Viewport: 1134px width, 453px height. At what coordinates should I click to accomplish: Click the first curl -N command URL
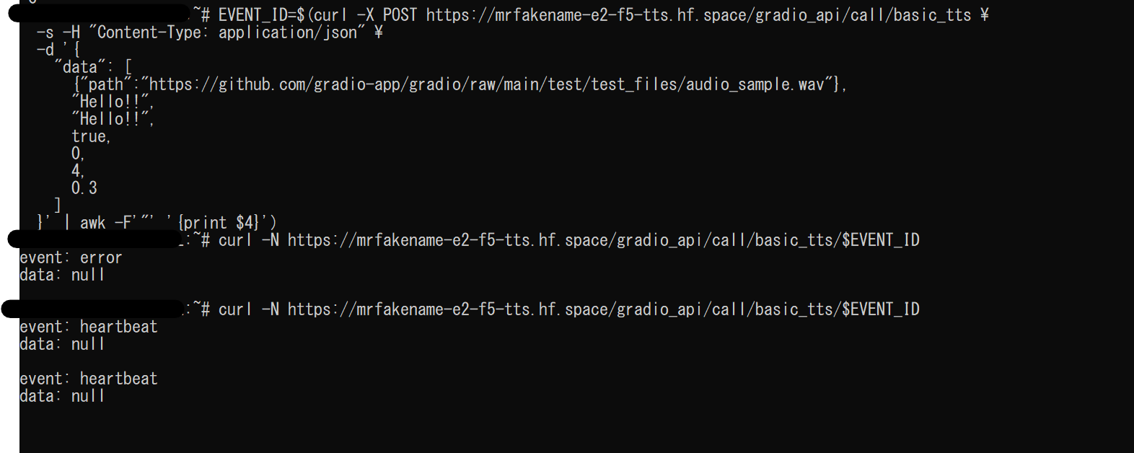(603, 240)
